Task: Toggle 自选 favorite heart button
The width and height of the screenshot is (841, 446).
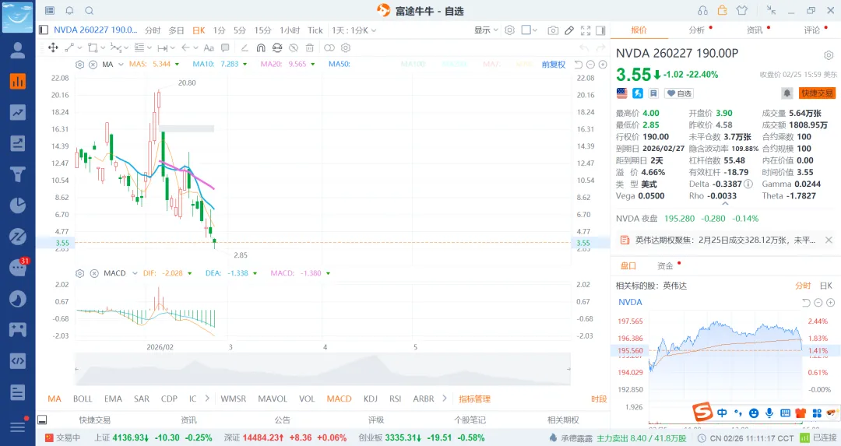Action: pos(680,93)
